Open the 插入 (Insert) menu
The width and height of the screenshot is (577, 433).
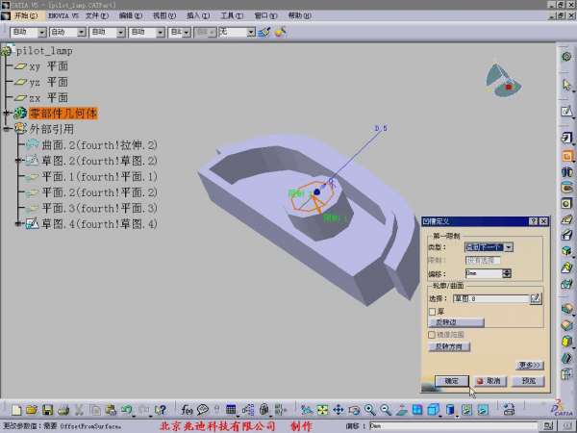(197, 15)
